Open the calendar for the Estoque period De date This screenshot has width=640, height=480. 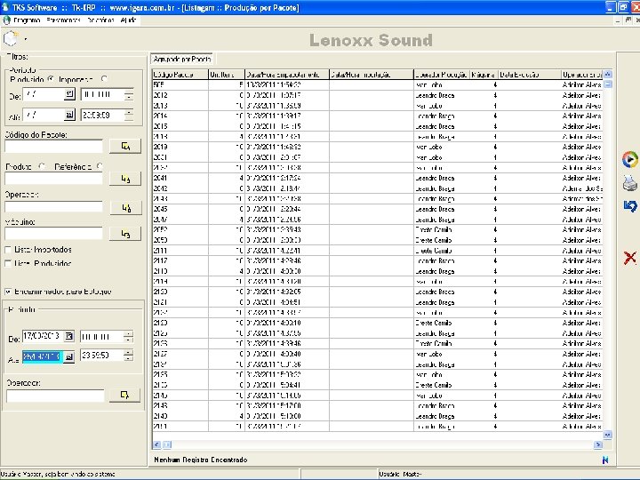coord(69,336)
